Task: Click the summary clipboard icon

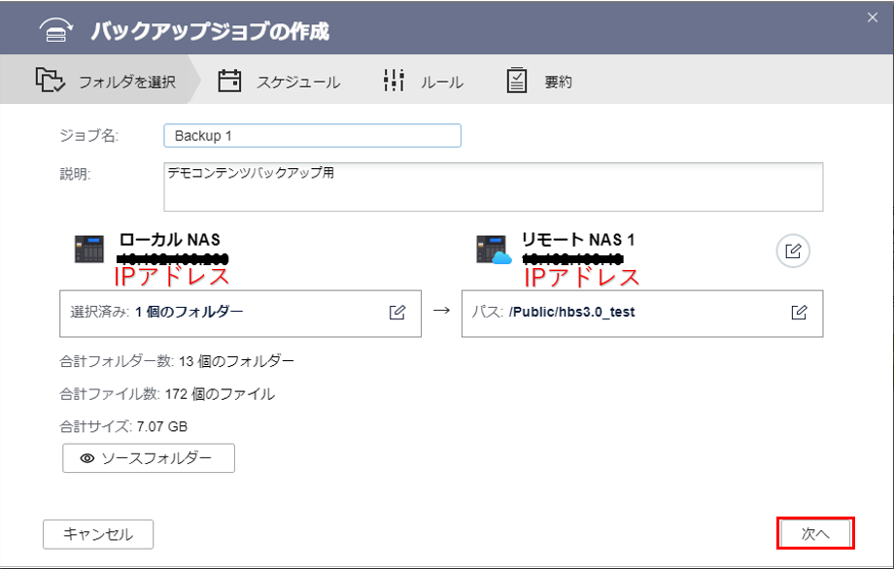Action: [x=517, y=81]
